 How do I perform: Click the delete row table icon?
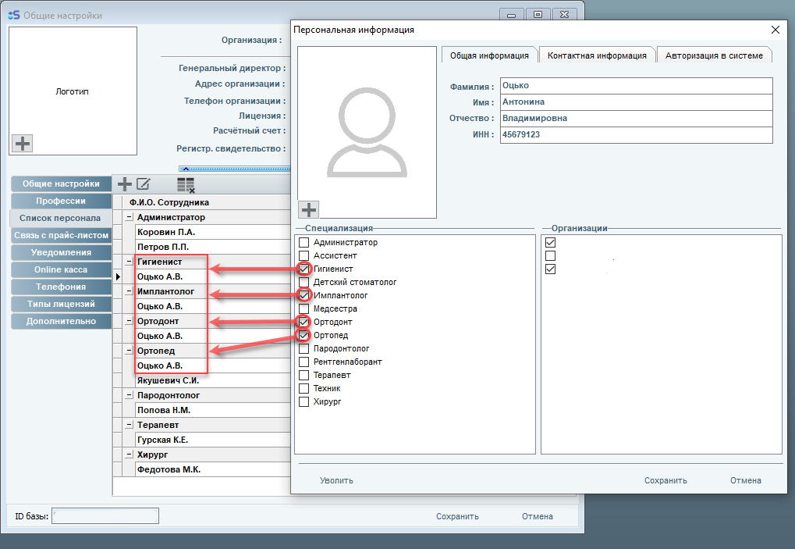click(185, 185)
